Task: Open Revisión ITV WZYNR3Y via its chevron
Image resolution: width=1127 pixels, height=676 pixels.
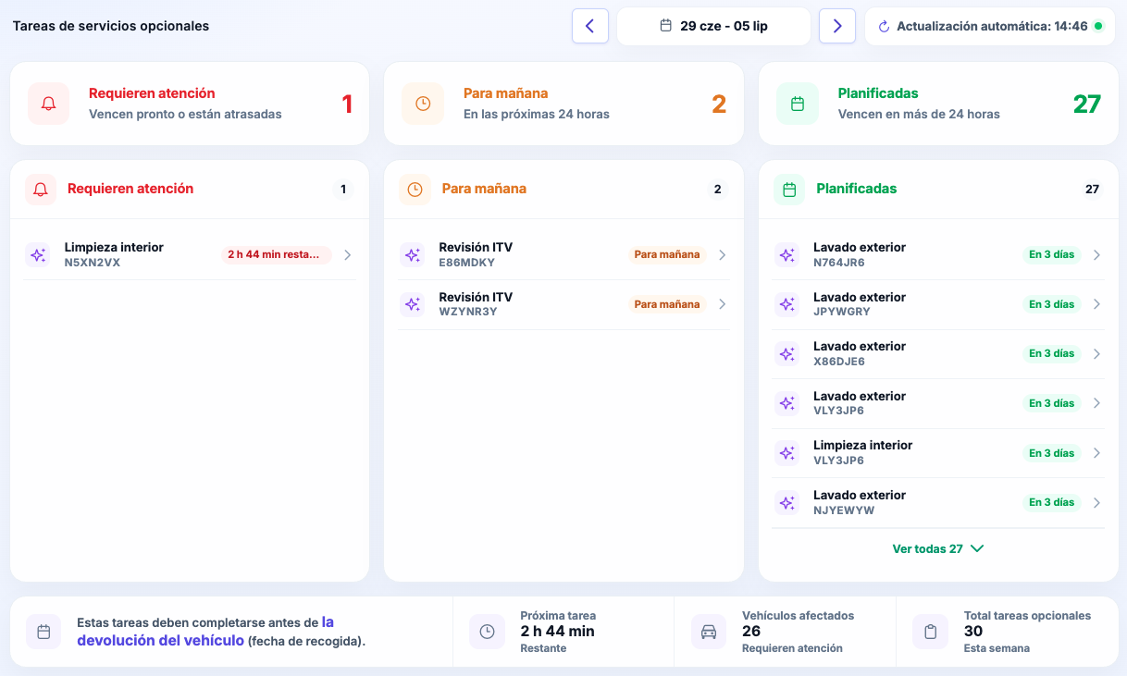Action: pyautogui.click(x=722, y=304)
